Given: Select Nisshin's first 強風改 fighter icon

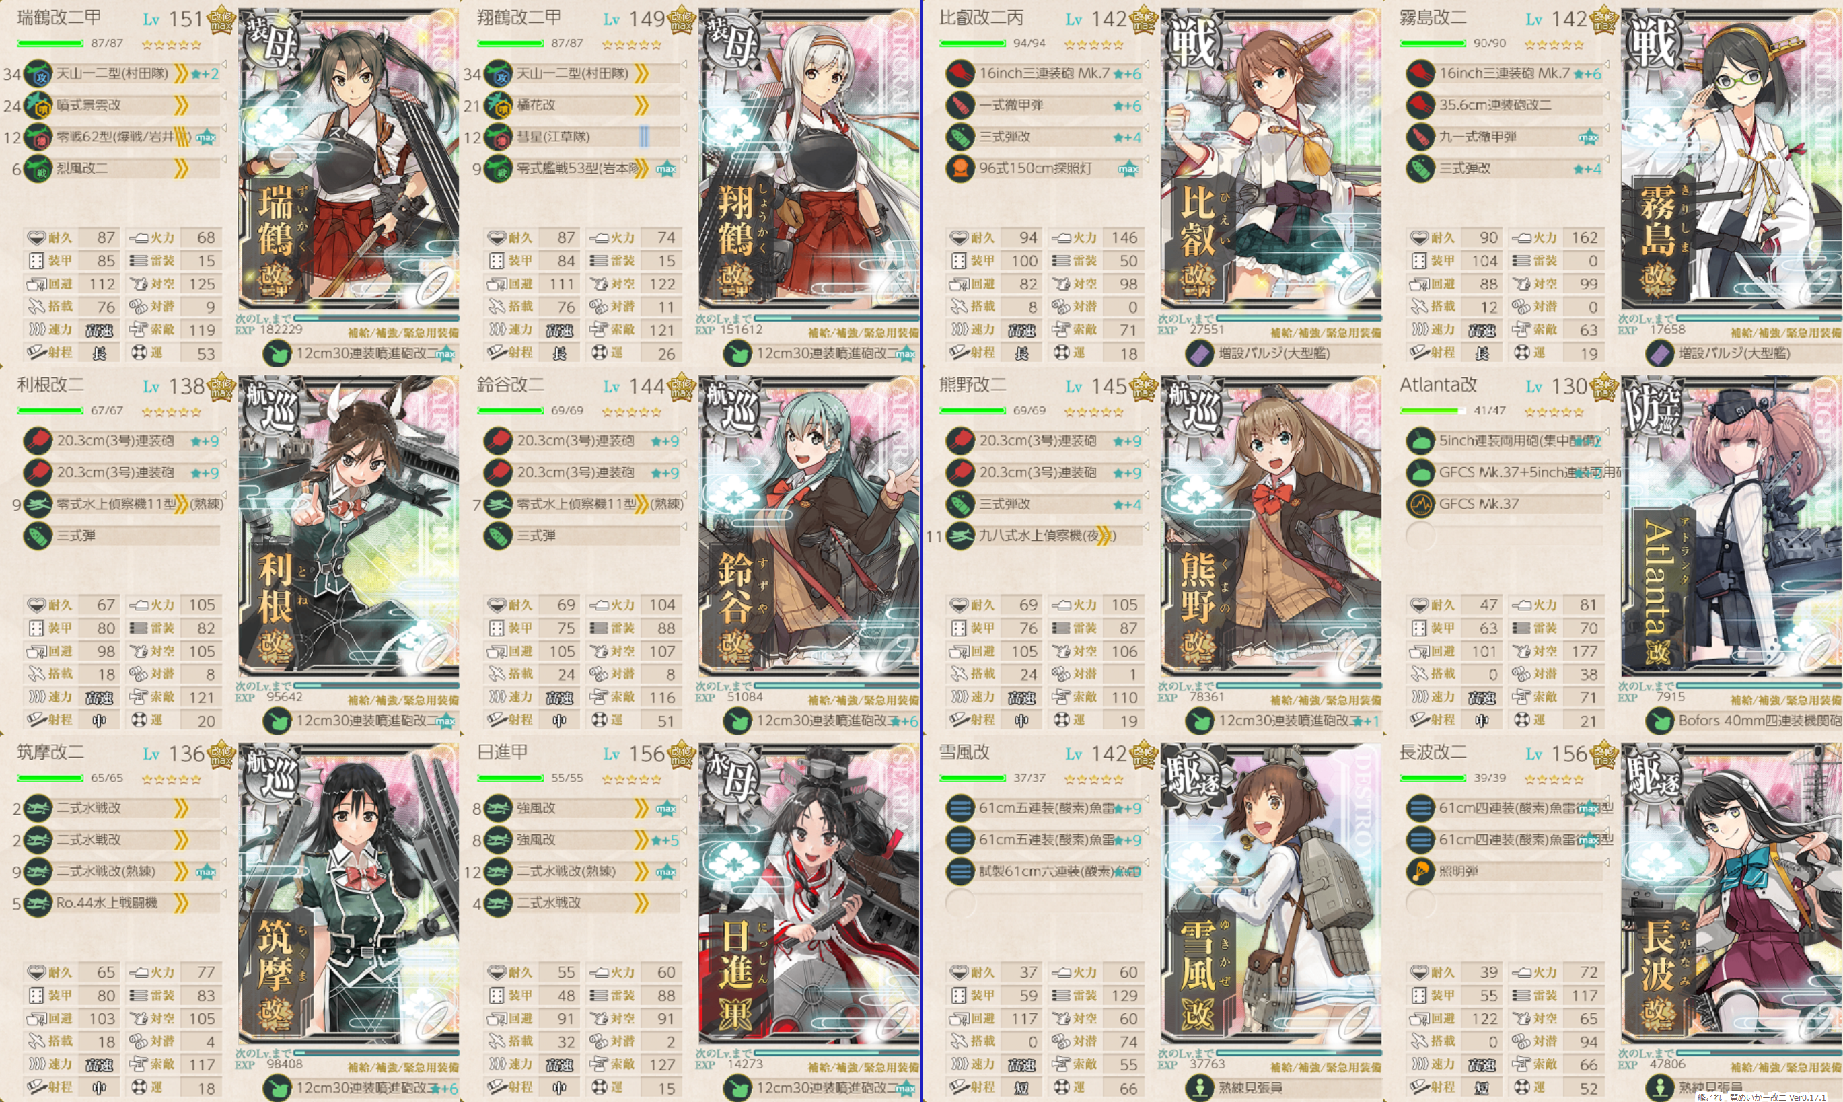Looking at the screenshot, I should tap(498, 808).
